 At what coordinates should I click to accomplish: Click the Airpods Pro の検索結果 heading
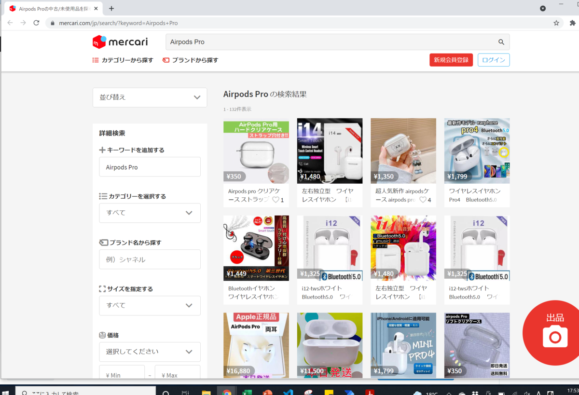(x=265, y=95)
